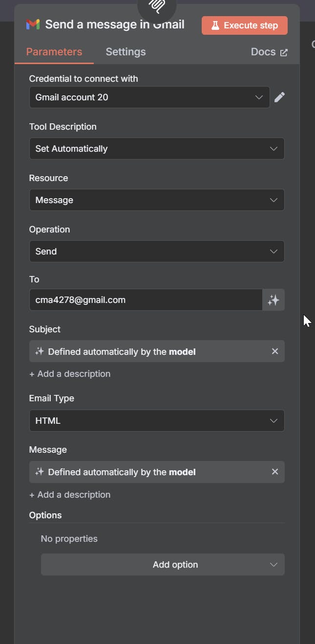Click the Gmail logo icon in header
Image resolution: width=315 pixels, height=644 pixels.
(x=33, y=24)
